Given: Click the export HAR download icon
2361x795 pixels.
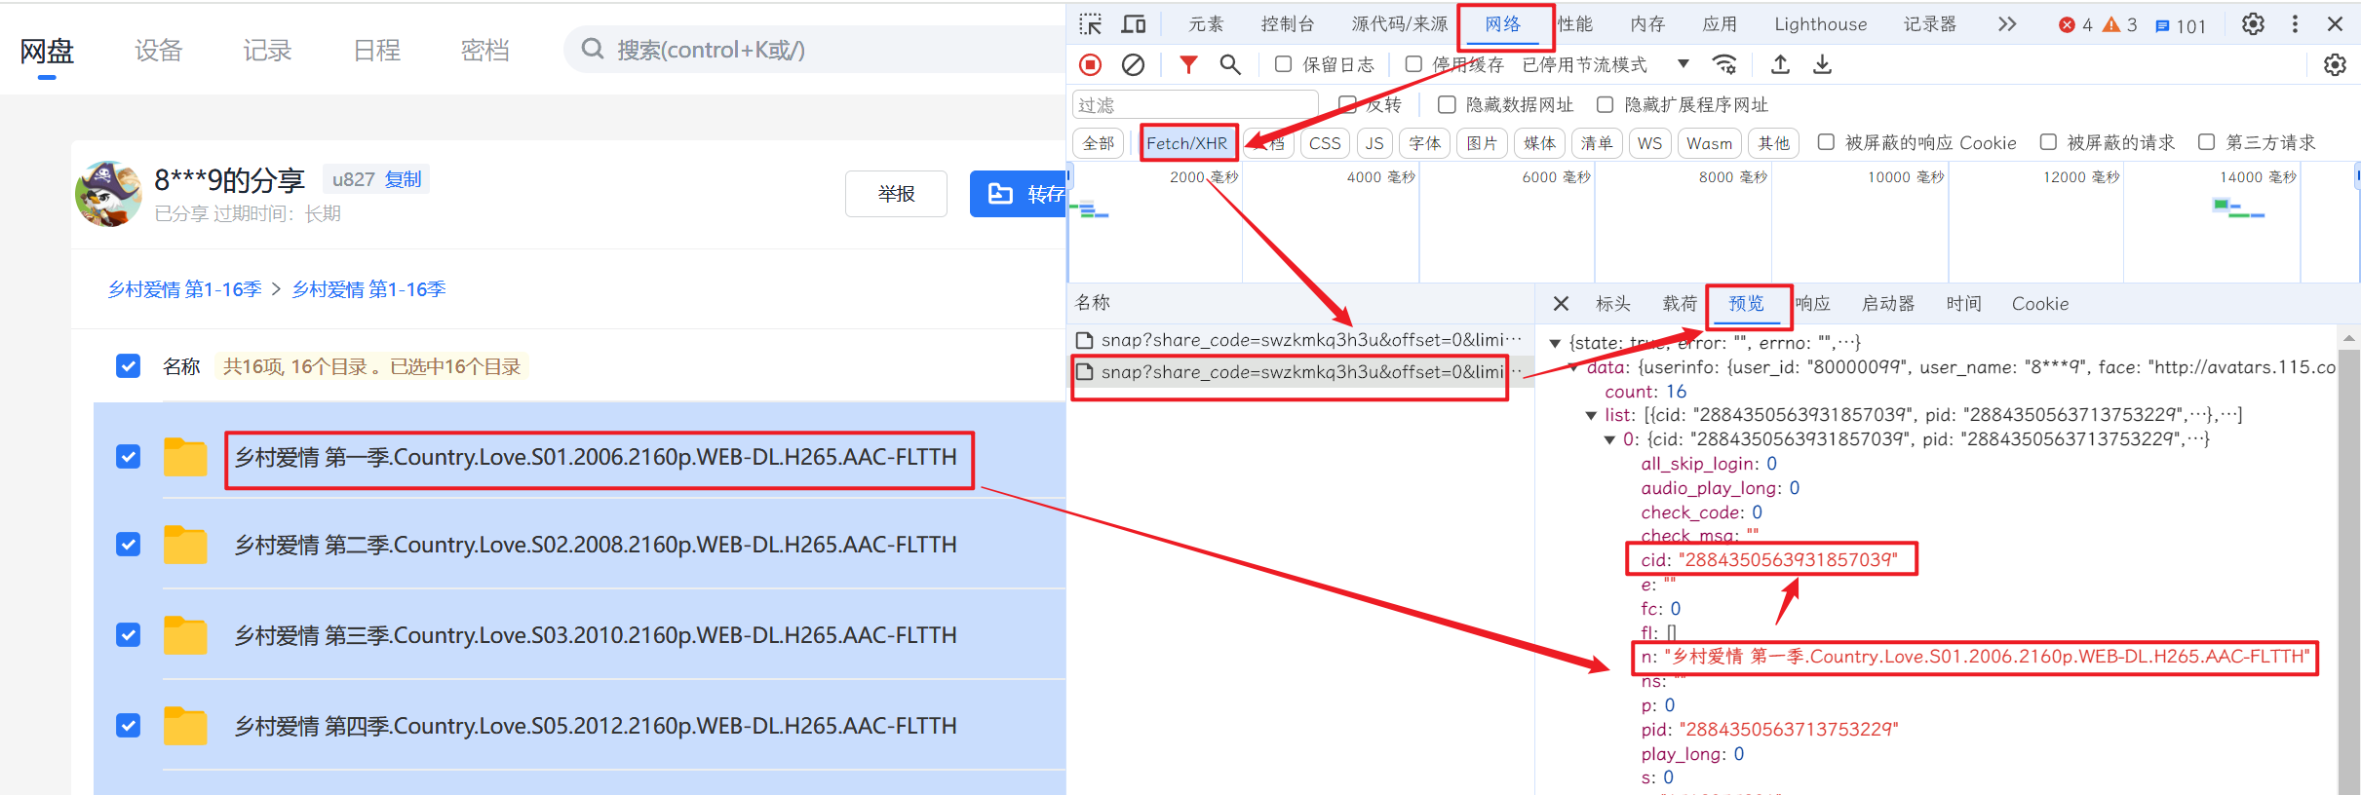Looking at the screenshot, I should pyautogui.click(x=1822, y=65).
